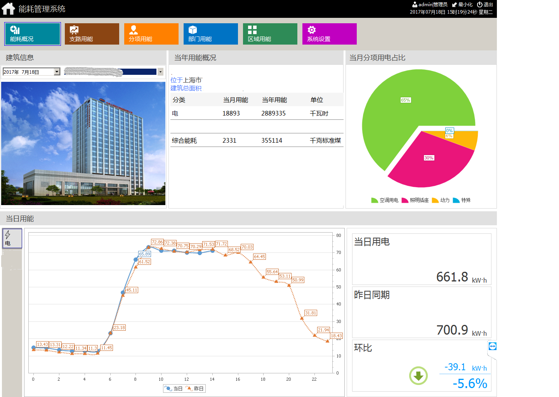Click the building photo thumbnail
The image size is (559, 397).
tap(83, 143)
